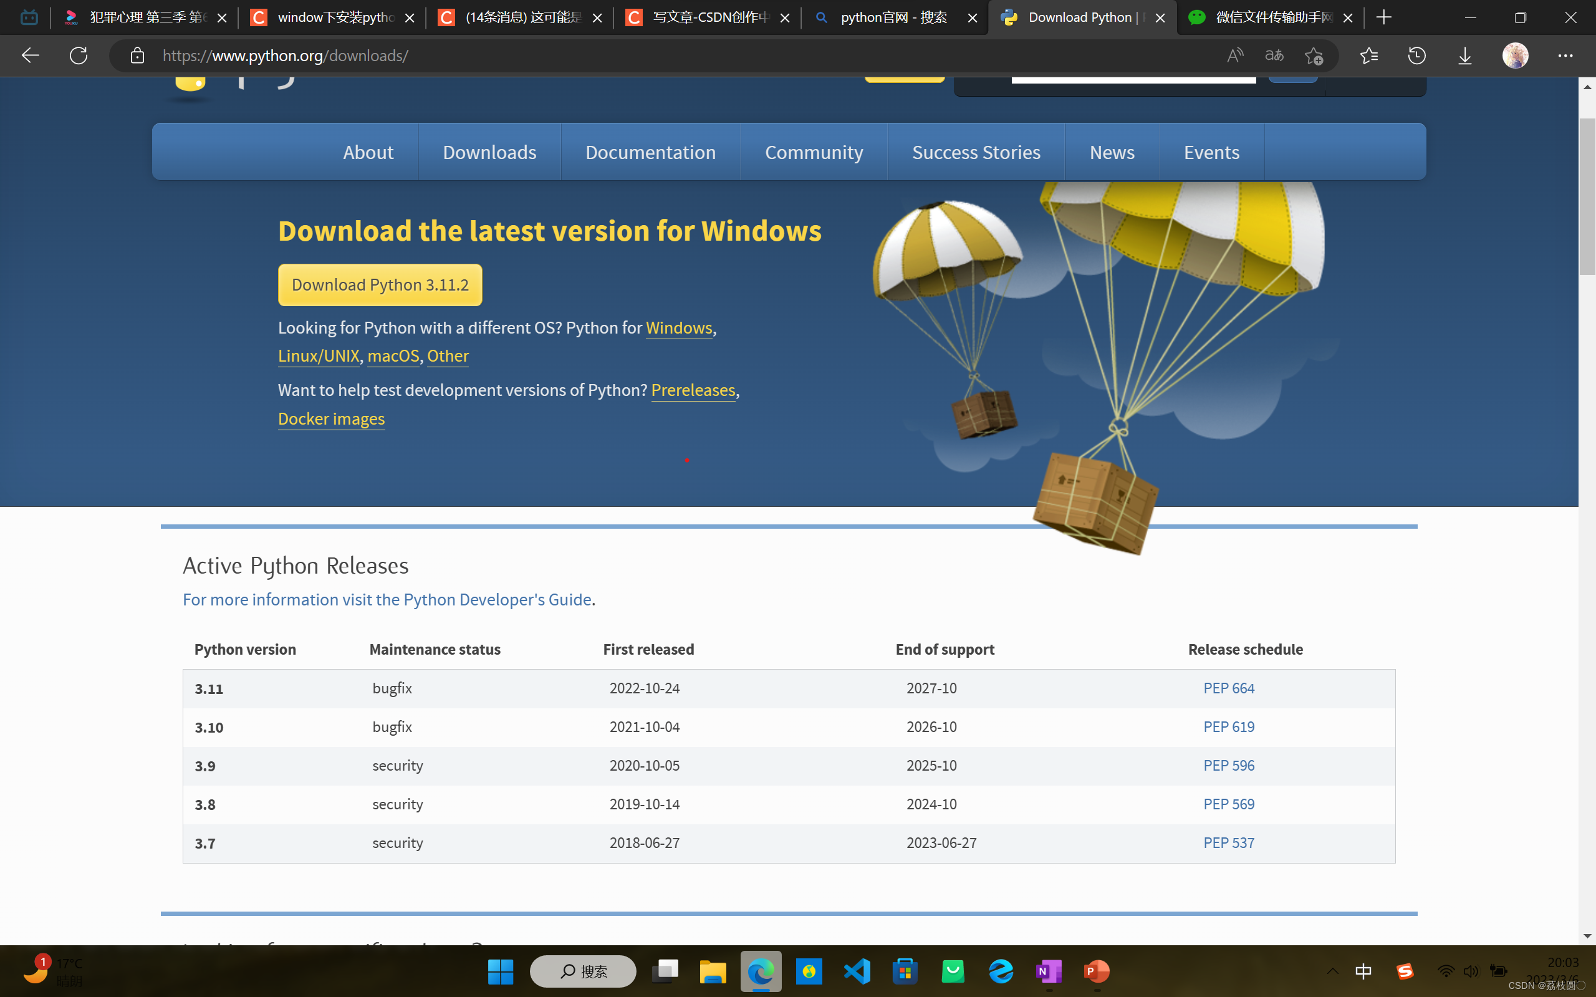This screenshot has height=997, width=1596.
Task: Click the translate page icon
Action: (1274, 55)
